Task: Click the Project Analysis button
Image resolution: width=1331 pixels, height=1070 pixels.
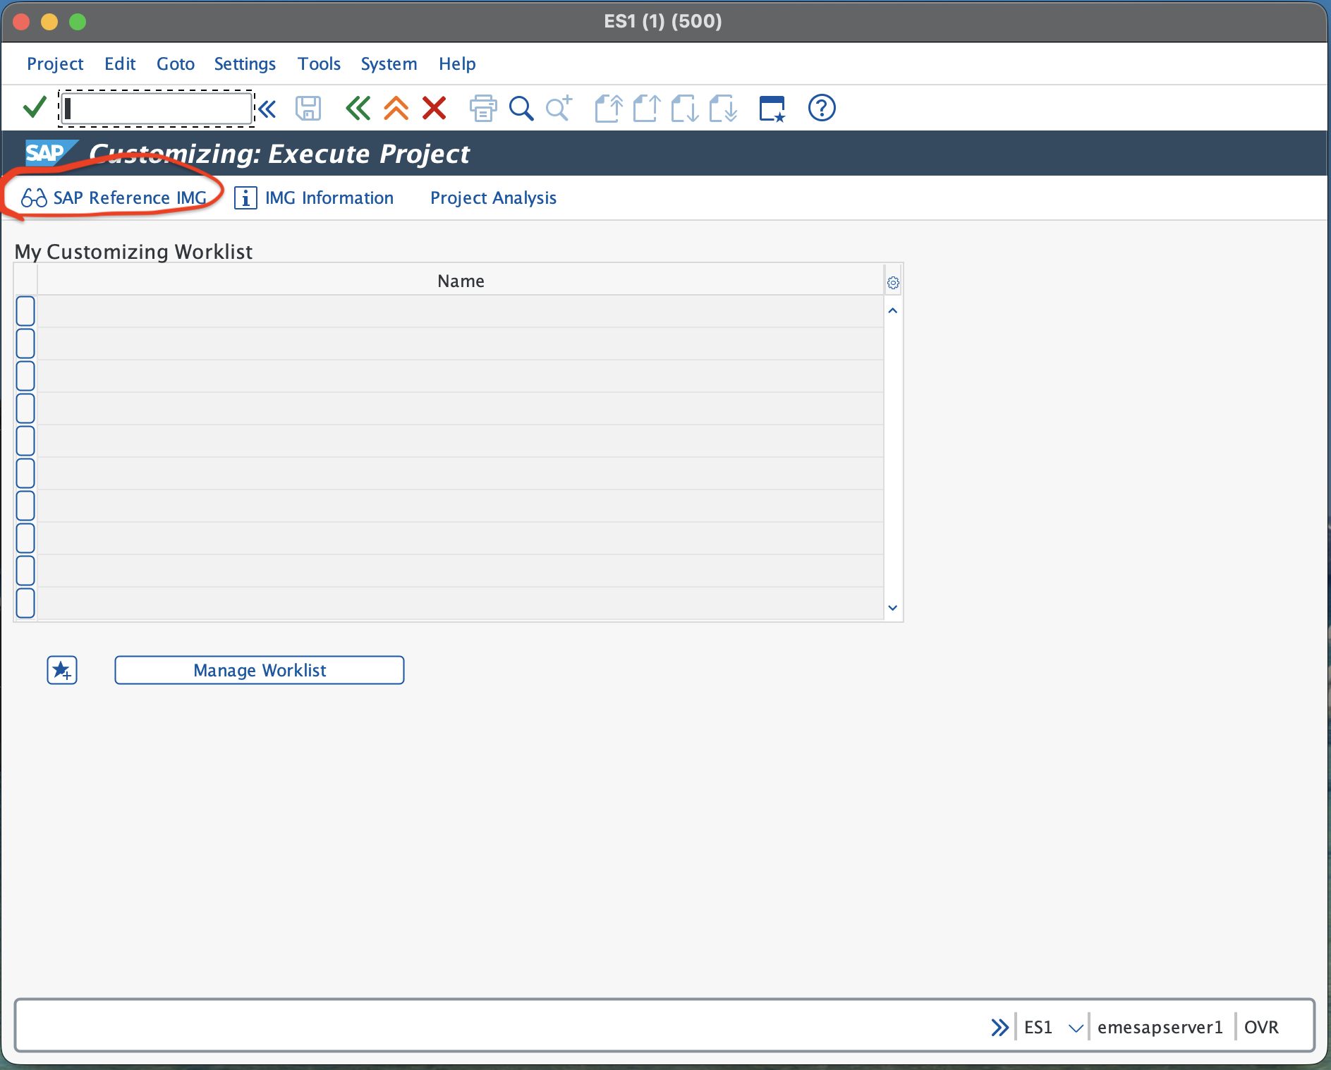Action: coord(493,198)
